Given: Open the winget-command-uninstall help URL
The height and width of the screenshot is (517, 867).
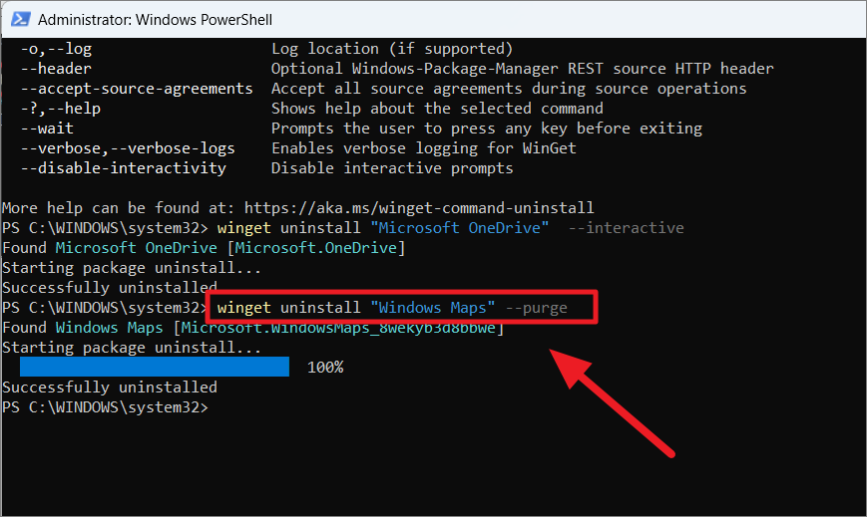Looking at the screenshot, I should click(419, 207).
